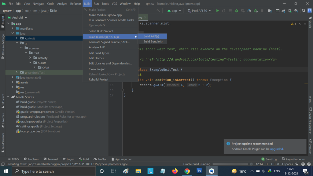This screenshot has height=176, width=313.
Task: Expand the Activity package node
Action: (x=30, y=58)
